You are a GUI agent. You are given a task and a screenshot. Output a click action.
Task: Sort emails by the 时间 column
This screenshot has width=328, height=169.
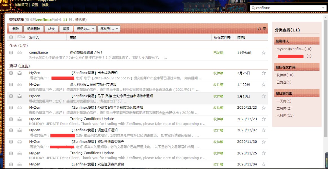tap(241, 37)
